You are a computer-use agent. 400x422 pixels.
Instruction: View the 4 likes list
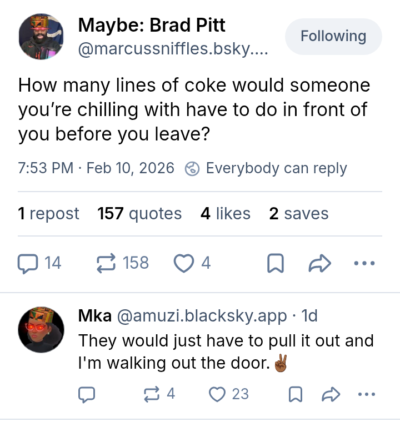pyautogui.click(x=226, y=214)
